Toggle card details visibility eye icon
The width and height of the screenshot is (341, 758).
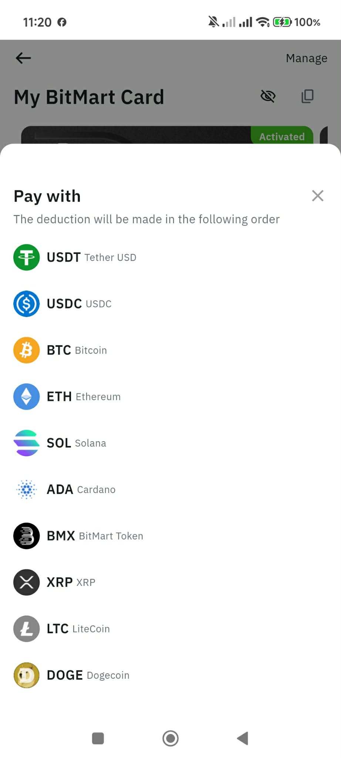[x=268, y=96]
